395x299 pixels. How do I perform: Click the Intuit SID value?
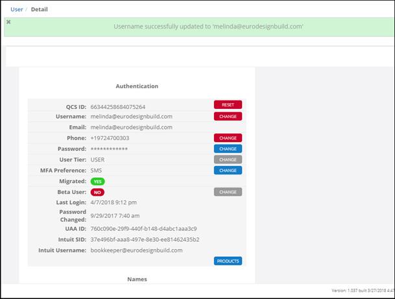pyautogui.click(x=145, y=239)
